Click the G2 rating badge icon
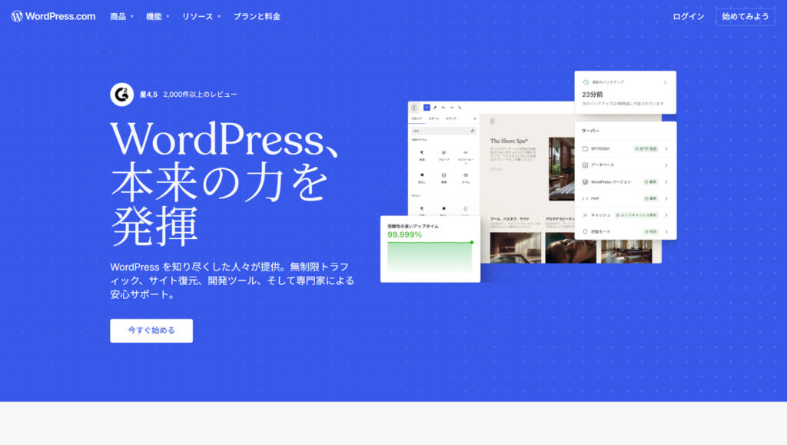 point(121,95)
